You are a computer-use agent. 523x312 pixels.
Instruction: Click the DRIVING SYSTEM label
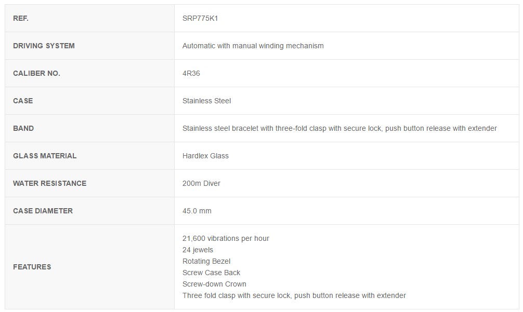point(44,46)
